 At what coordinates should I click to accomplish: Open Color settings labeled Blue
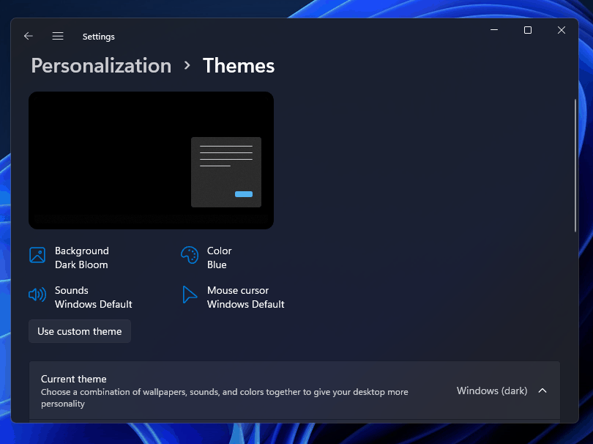[x=219, y=258]
